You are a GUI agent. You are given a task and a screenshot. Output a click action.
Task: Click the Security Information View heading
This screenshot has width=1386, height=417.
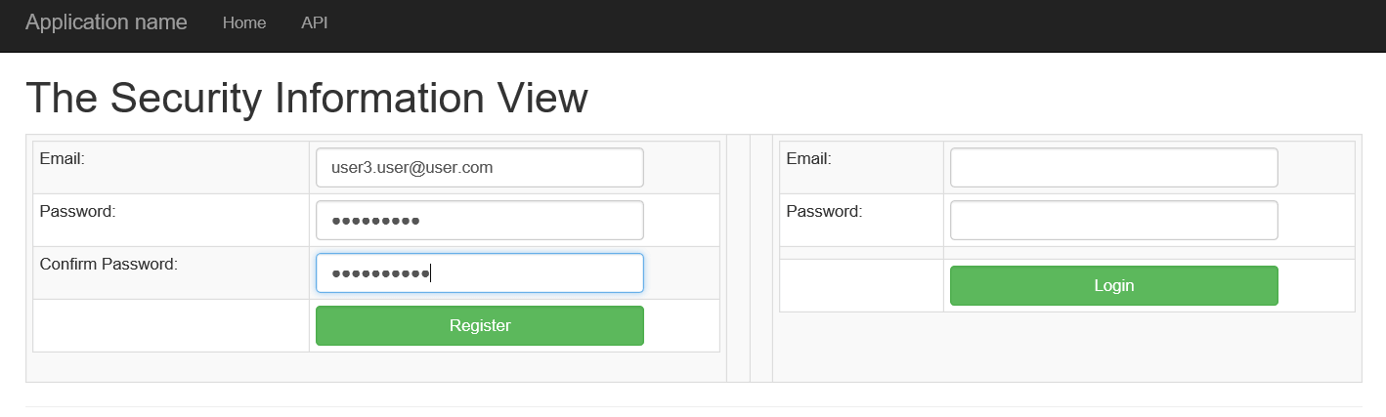coord(307,99)
